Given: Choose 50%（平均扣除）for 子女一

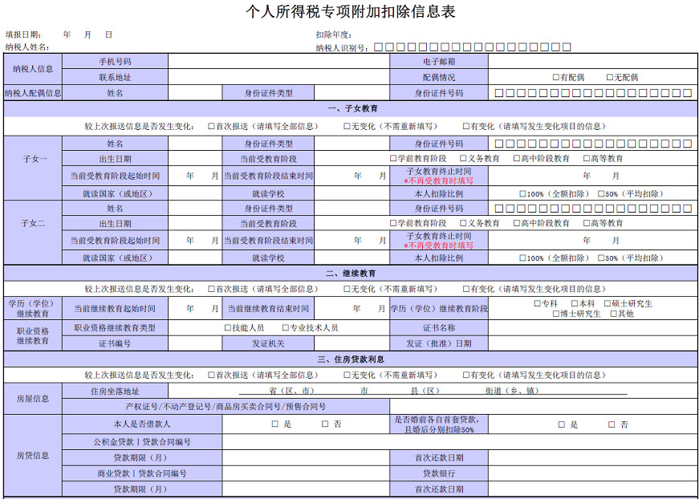Looking at the screenshot, I should (x=601, y=194).
